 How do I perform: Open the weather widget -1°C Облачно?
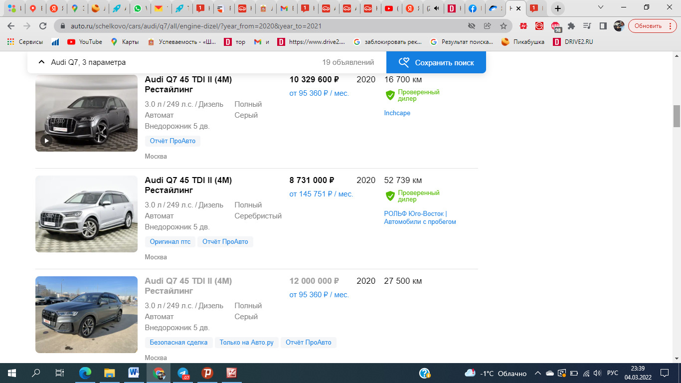pos(495,373)
